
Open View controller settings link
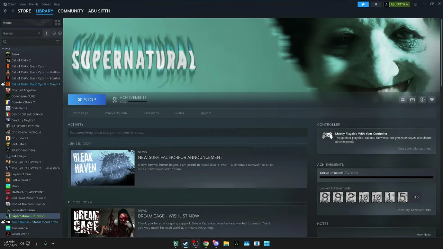[414, 149]
